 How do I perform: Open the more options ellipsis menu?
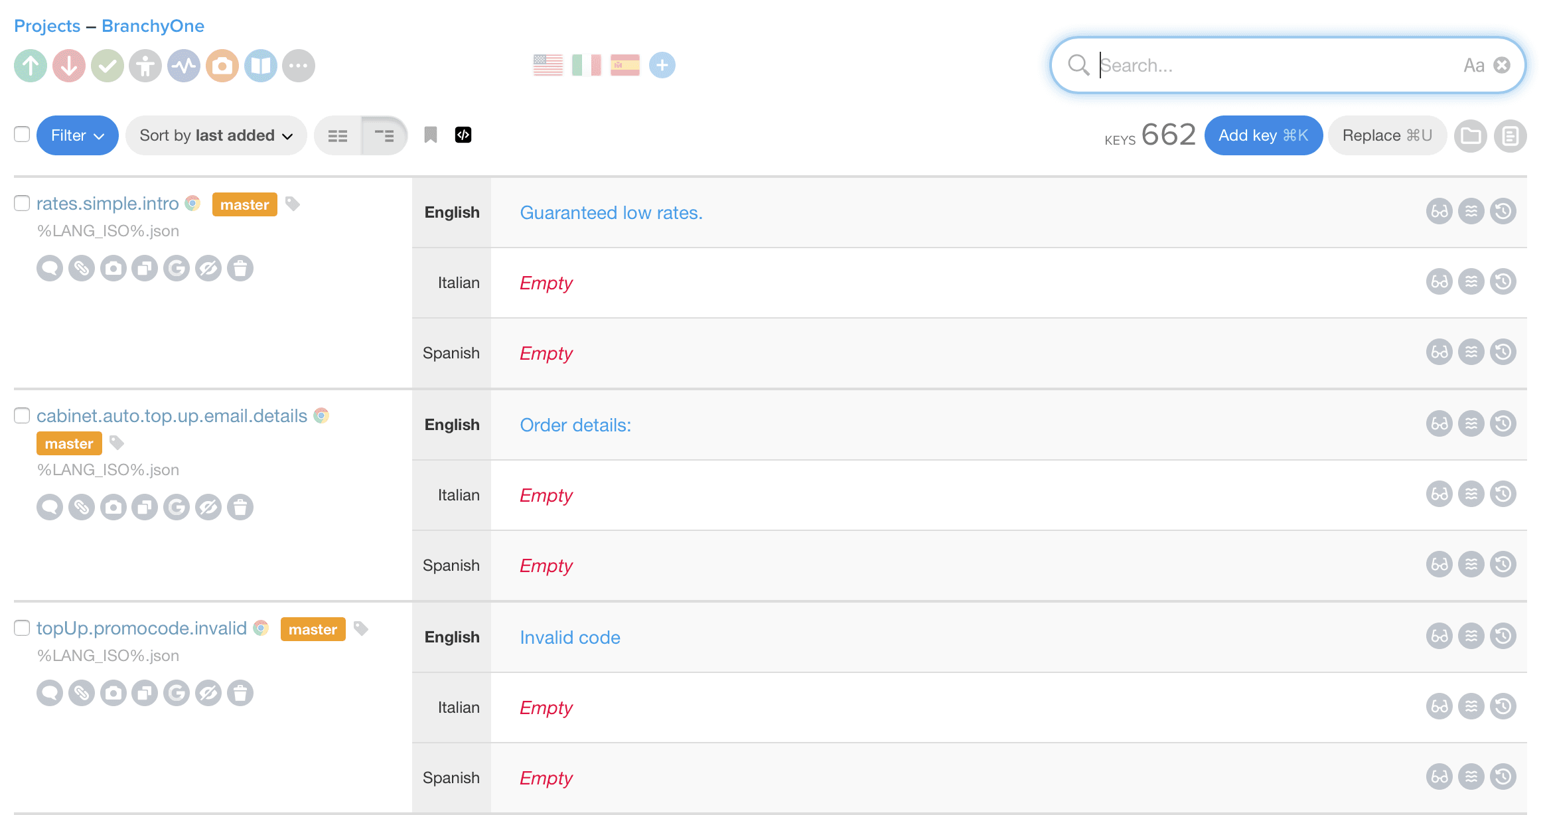(299, 66)
